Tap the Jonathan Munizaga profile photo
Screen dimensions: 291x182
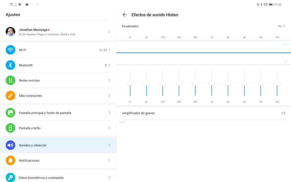coord(11,32)
